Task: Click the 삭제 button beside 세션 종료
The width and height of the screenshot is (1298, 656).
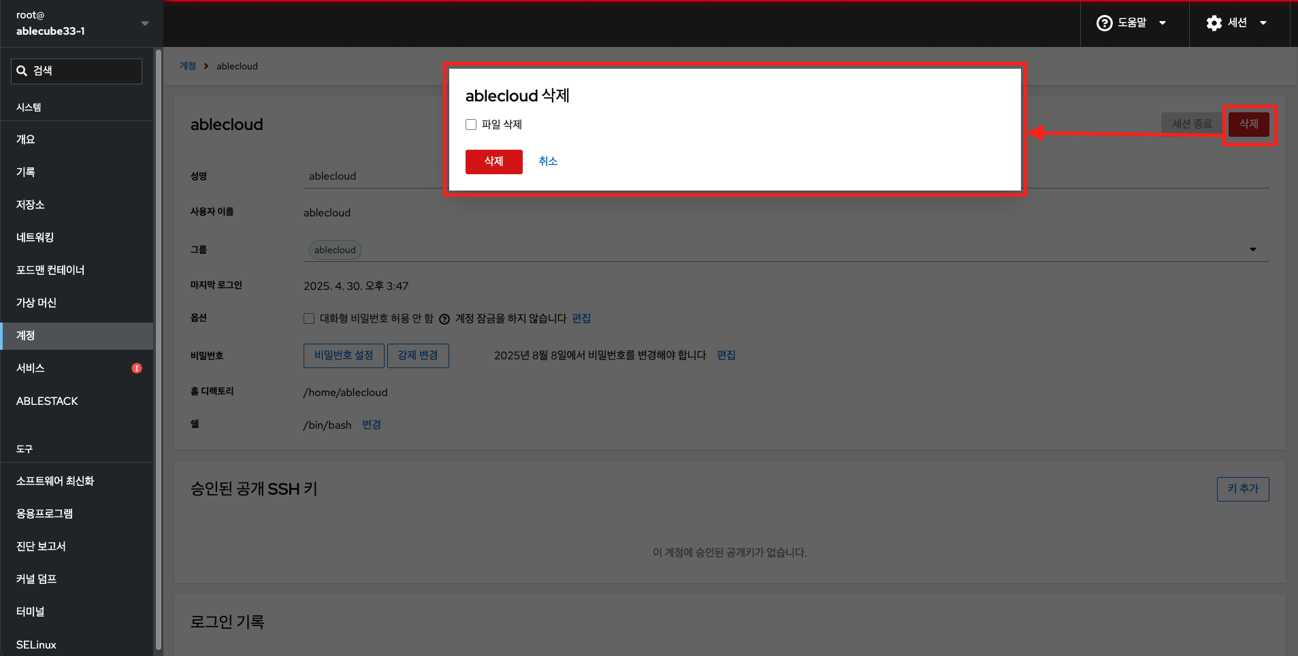Action: click(1248, 124)
